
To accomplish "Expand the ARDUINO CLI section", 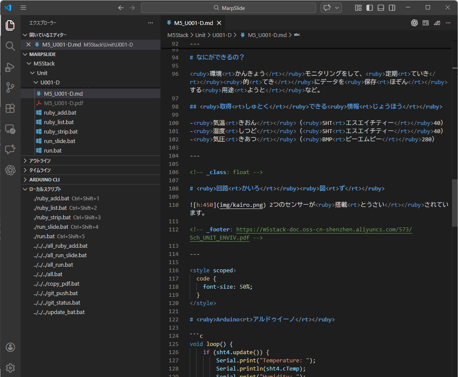I will [x=44, y=180].
